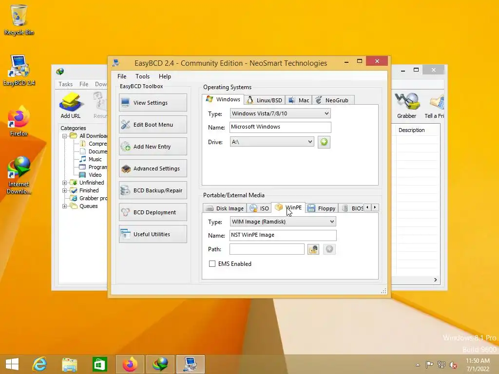This screenshot has height=374, width=499.
Task: Switch to the Linux/BSD tab
Action: tap(265, 100)
